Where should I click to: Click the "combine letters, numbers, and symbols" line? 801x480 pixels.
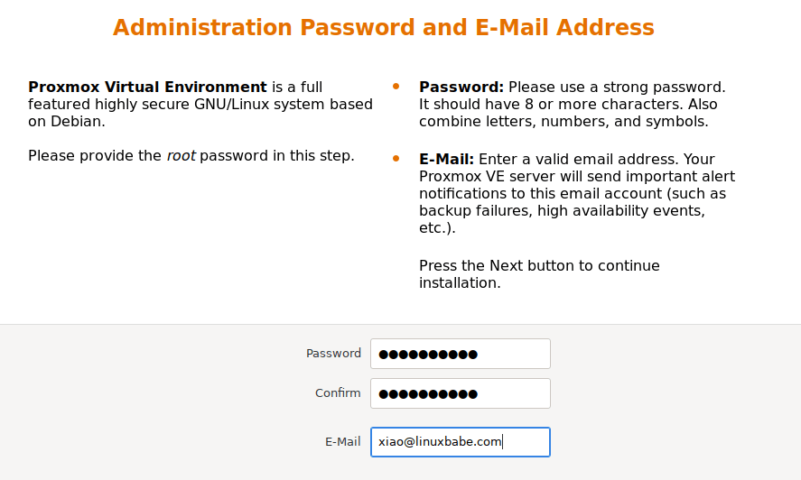[563, 122]
